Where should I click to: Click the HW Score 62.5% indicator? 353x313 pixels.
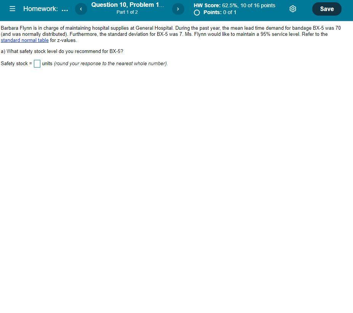(235, 5)
